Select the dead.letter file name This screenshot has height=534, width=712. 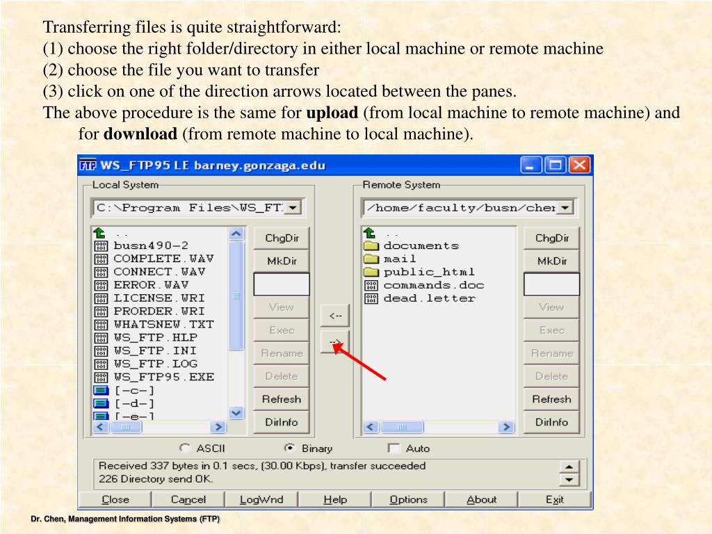(x=430, y=298)
